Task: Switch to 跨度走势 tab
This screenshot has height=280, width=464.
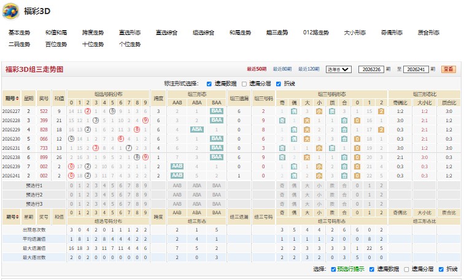Action: pos(93,33)
